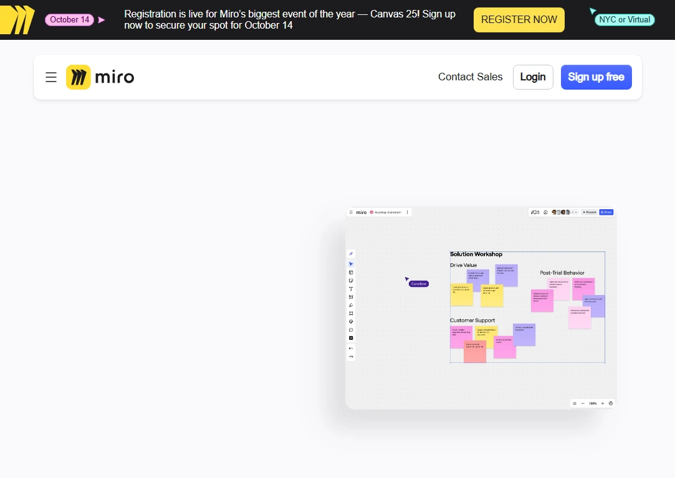Open the chat bubble icon in preview header
The height and width of the screenshot is (478, 675).
click(545, 212)
